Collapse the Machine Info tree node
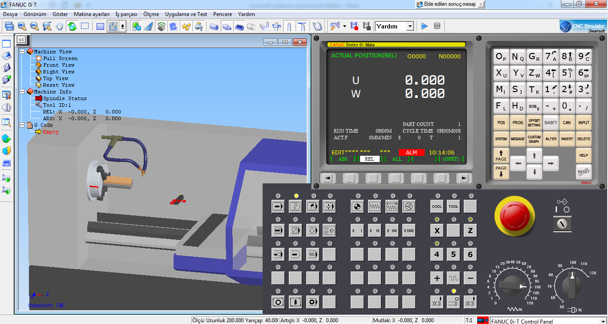Screen dimensions: 608x324 tap(21, 92)
